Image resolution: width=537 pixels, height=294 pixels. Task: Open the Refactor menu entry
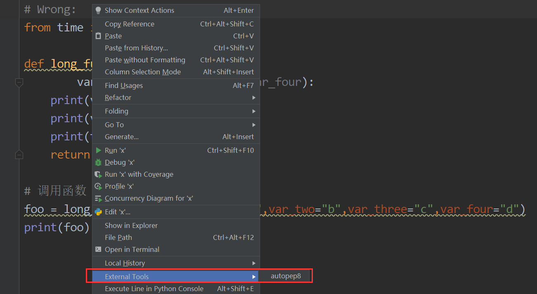pyautogui.click(x=176, y=97)
